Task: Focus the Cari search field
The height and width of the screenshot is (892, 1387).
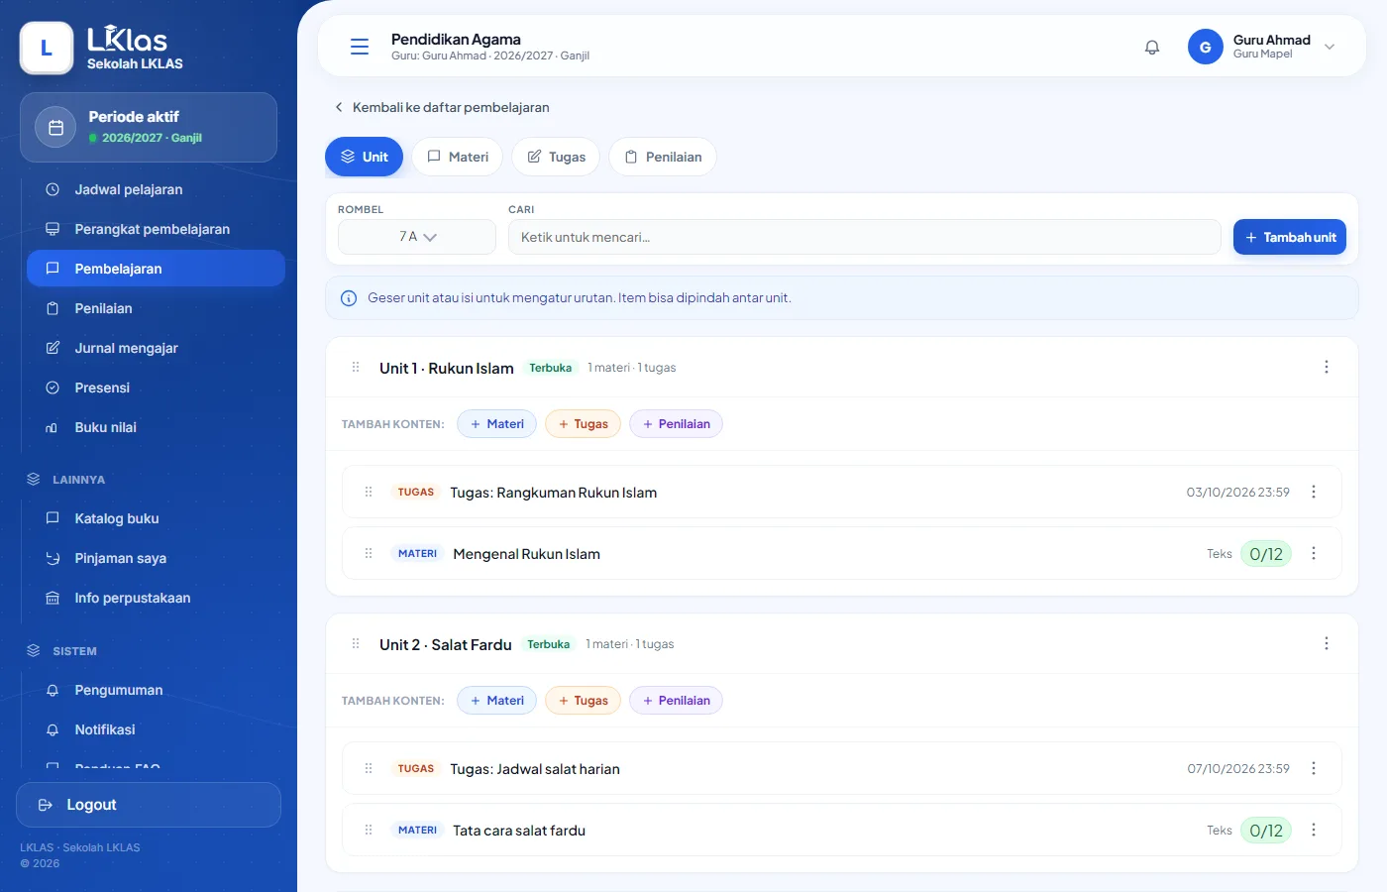Action: pyautogui.click(x=864, y=237)
